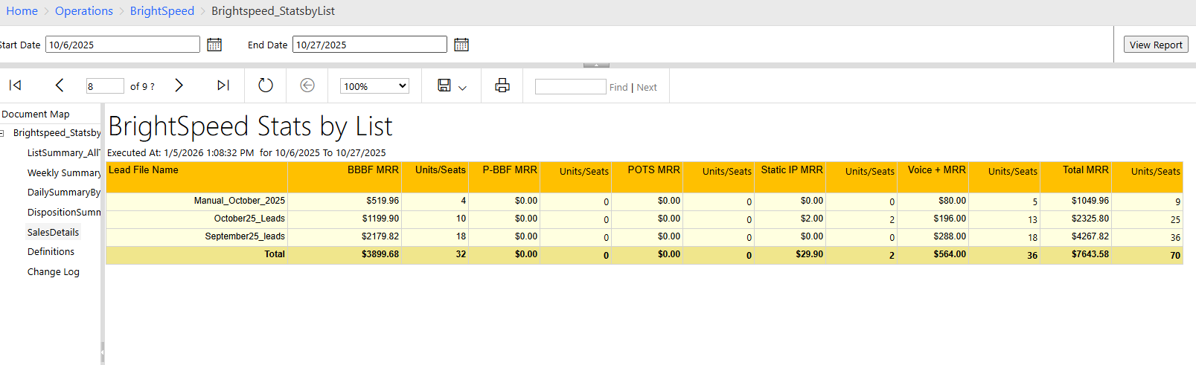Click the October25_Leads row name
Viewport: 1196px width, 365px height.
[249, 219]
